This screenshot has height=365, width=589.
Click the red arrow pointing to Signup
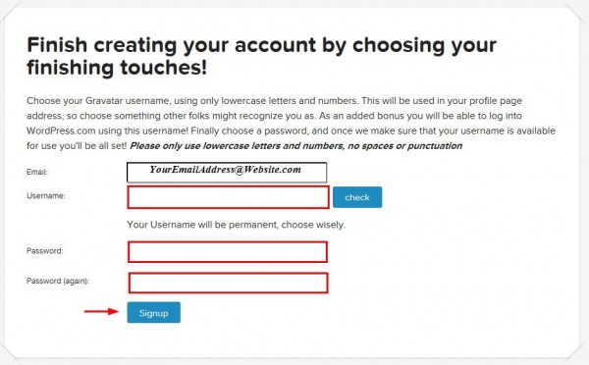[x=101, y=311]
